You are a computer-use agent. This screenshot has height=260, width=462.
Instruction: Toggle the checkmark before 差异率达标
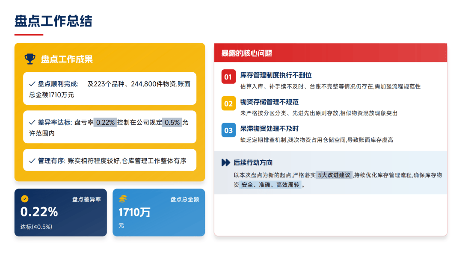32,122
